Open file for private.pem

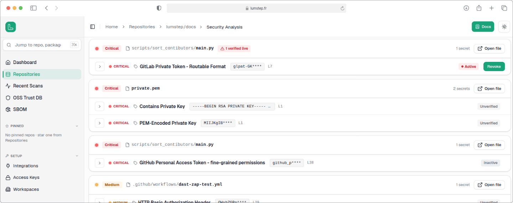pos(489,89)
